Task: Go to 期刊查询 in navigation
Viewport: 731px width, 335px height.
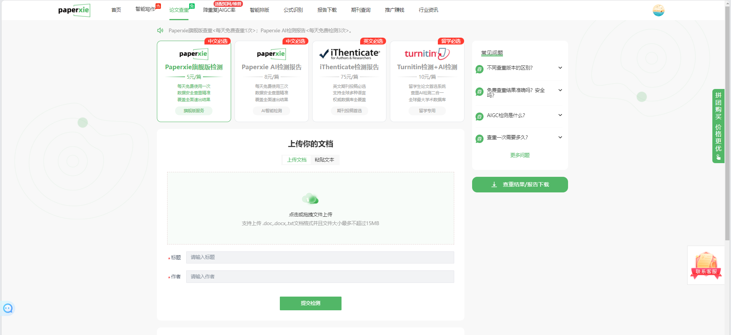Action: (x=361, y=10)
